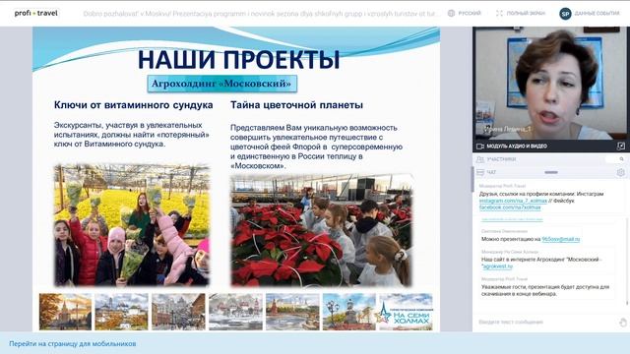This screenshot has height=354, width=630.
Task: Click the paragraph starting 'Представляем Вам'
Action: click(x=316, y=147)
